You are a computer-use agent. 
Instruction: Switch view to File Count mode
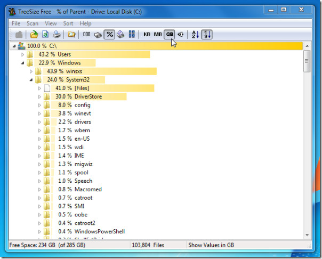point(86,34)
